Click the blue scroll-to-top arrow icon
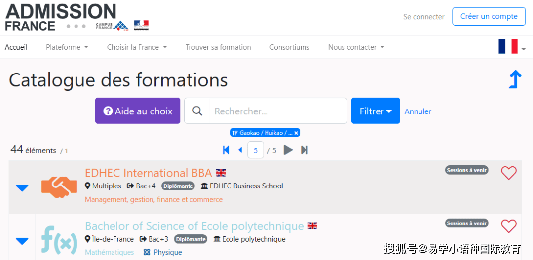This screenshot has width=533, height=260. tap(515, 79)
